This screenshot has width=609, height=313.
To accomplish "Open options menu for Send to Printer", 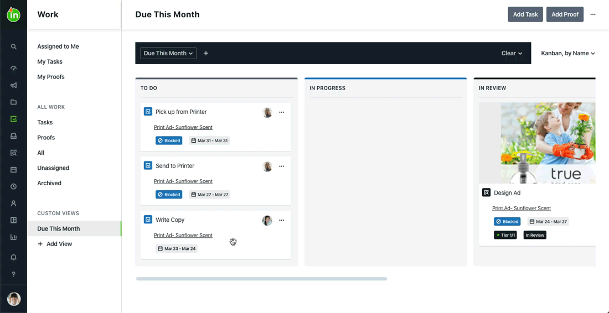I will (x=282, y=166).
